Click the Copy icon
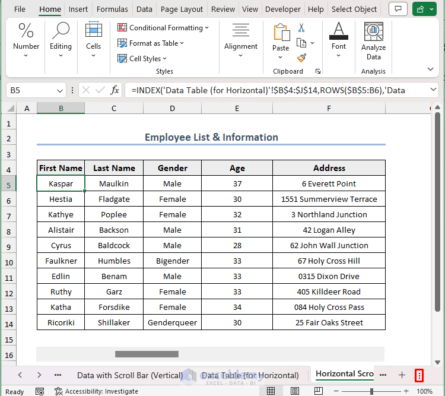 tap(301, 43)
